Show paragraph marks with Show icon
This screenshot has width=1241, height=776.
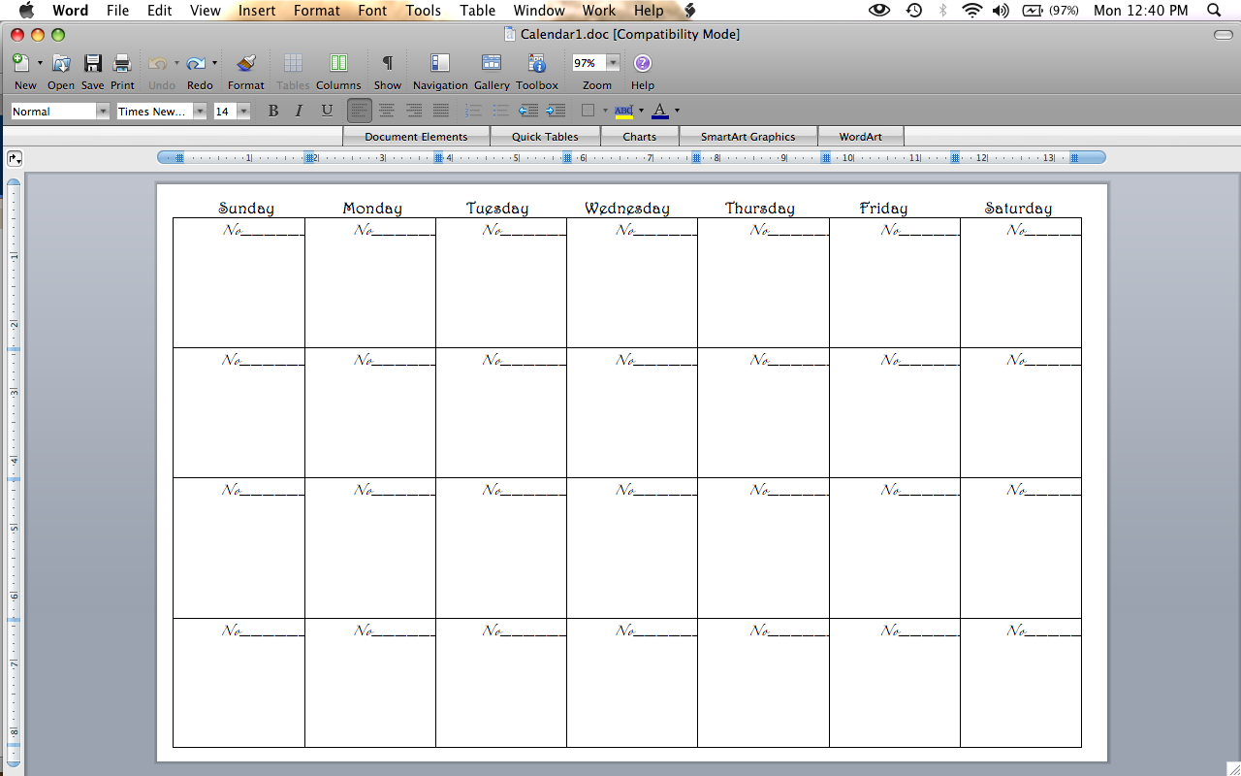click(x=387, y=63)
